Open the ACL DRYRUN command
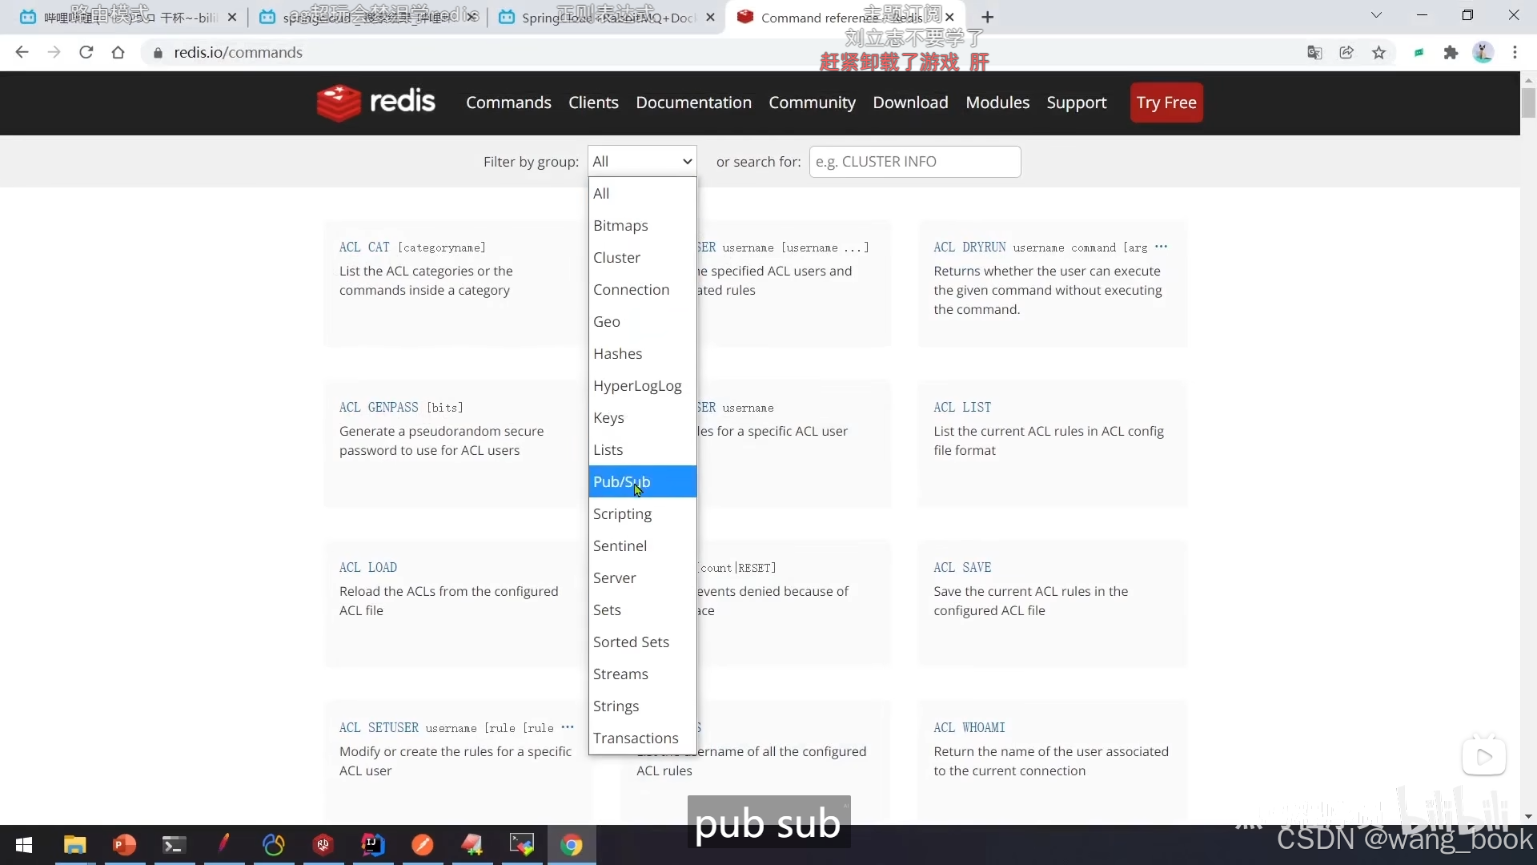This screenshot has height=865, width=1537. [x=969, y=247]
